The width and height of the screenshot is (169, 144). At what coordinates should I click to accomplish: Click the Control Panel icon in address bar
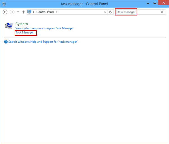click(x=29, y=12)
